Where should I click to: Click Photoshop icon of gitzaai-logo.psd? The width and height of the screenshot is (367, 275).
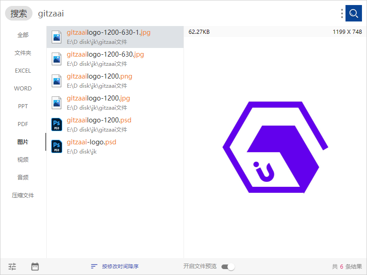[x=57, y=147]
